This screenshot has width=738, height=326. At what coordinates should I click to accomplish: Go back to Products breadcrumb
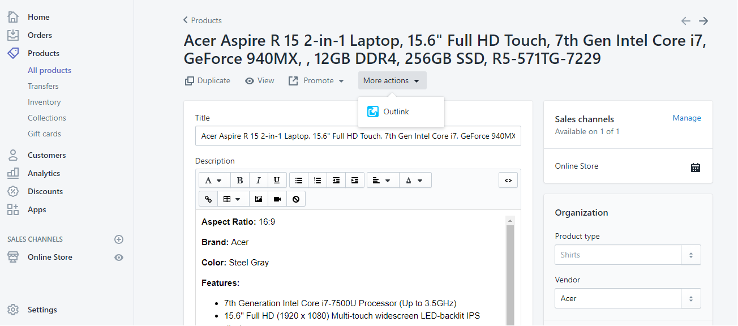point(203,20)
